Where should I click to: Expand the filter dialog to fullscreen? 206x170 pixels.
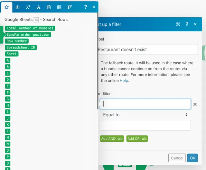[x=178, y=24]
